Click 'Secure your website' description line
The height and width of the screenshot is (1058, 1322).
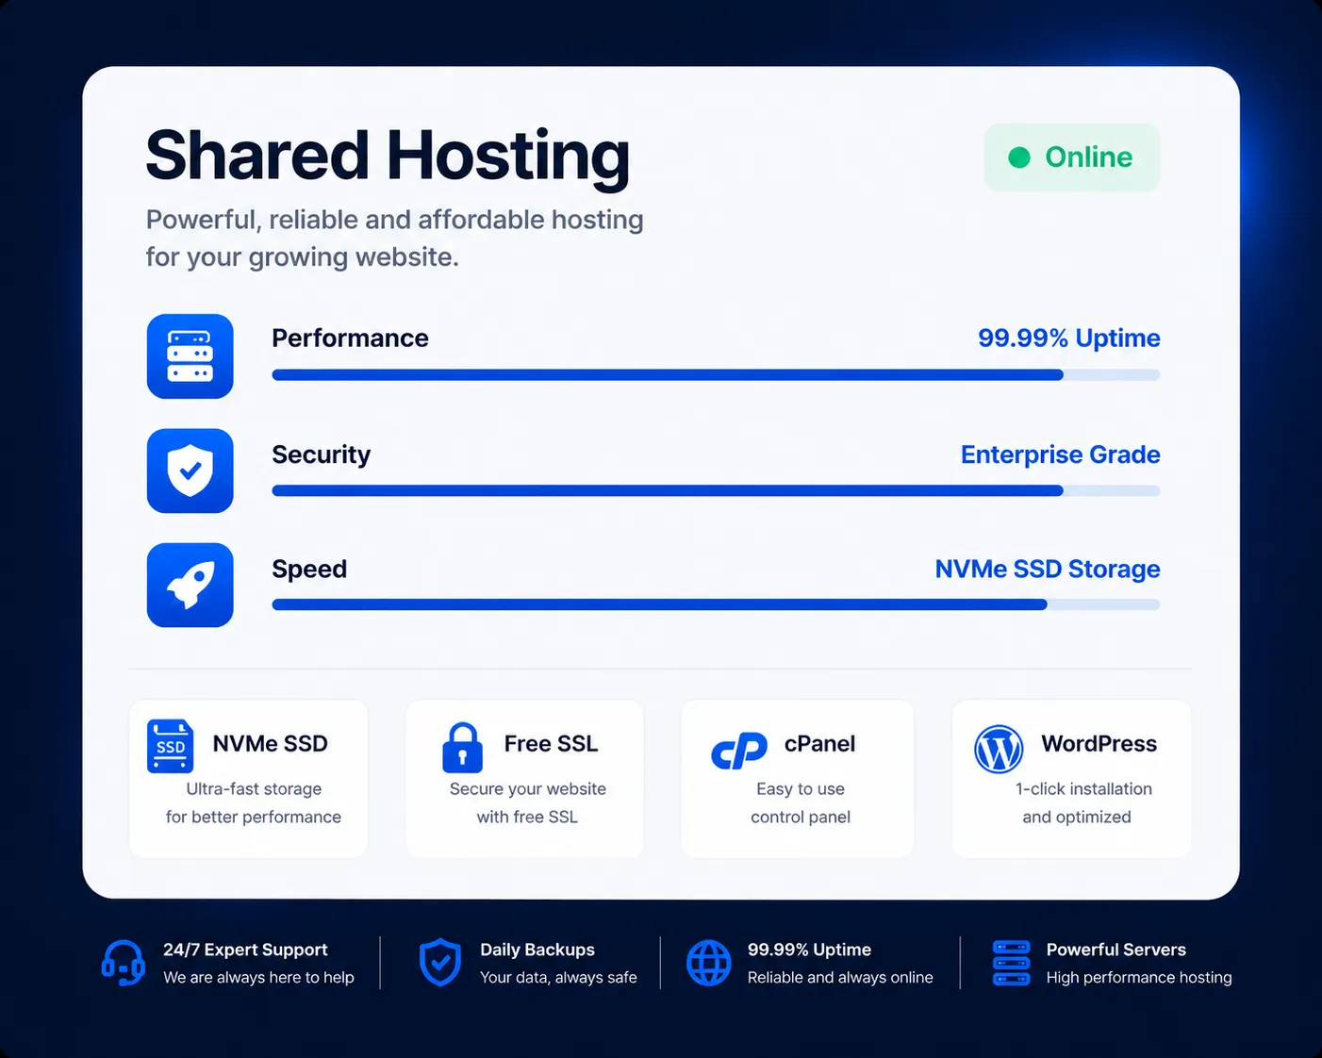point(528,789)
